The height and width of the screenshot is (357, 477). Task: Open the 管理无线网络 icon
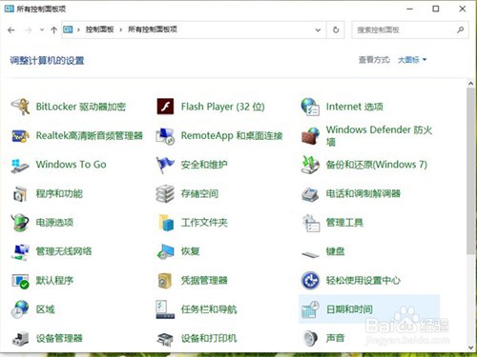pyautogui.click(x=20, y=252)
